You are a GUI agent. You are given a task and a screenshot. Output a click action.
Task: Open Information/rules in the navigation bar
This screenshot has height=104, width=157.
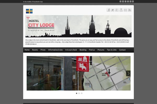pyautogui.click(x=55, y=50)
